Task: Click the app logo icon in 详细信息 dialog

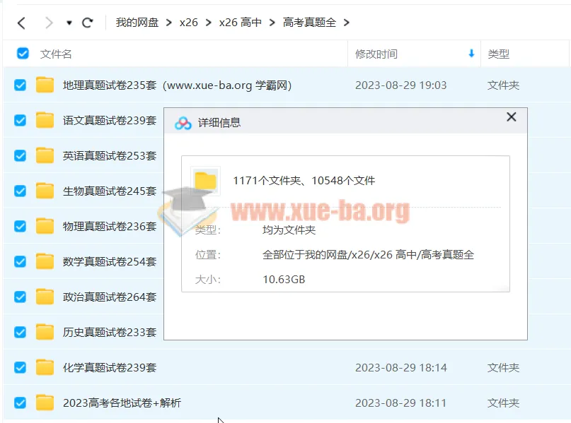Action: (x=183, y=121)
